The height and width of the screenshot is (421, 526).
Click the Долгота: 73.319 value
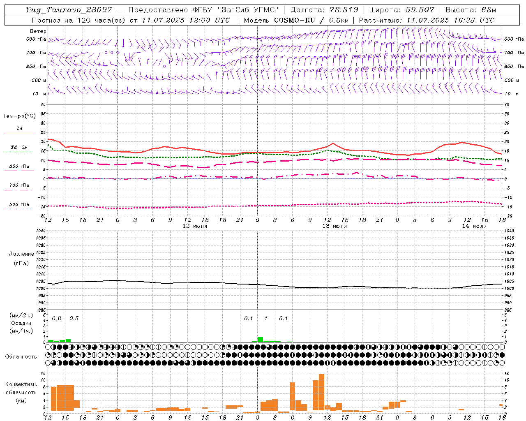click(x=324, y=10)
